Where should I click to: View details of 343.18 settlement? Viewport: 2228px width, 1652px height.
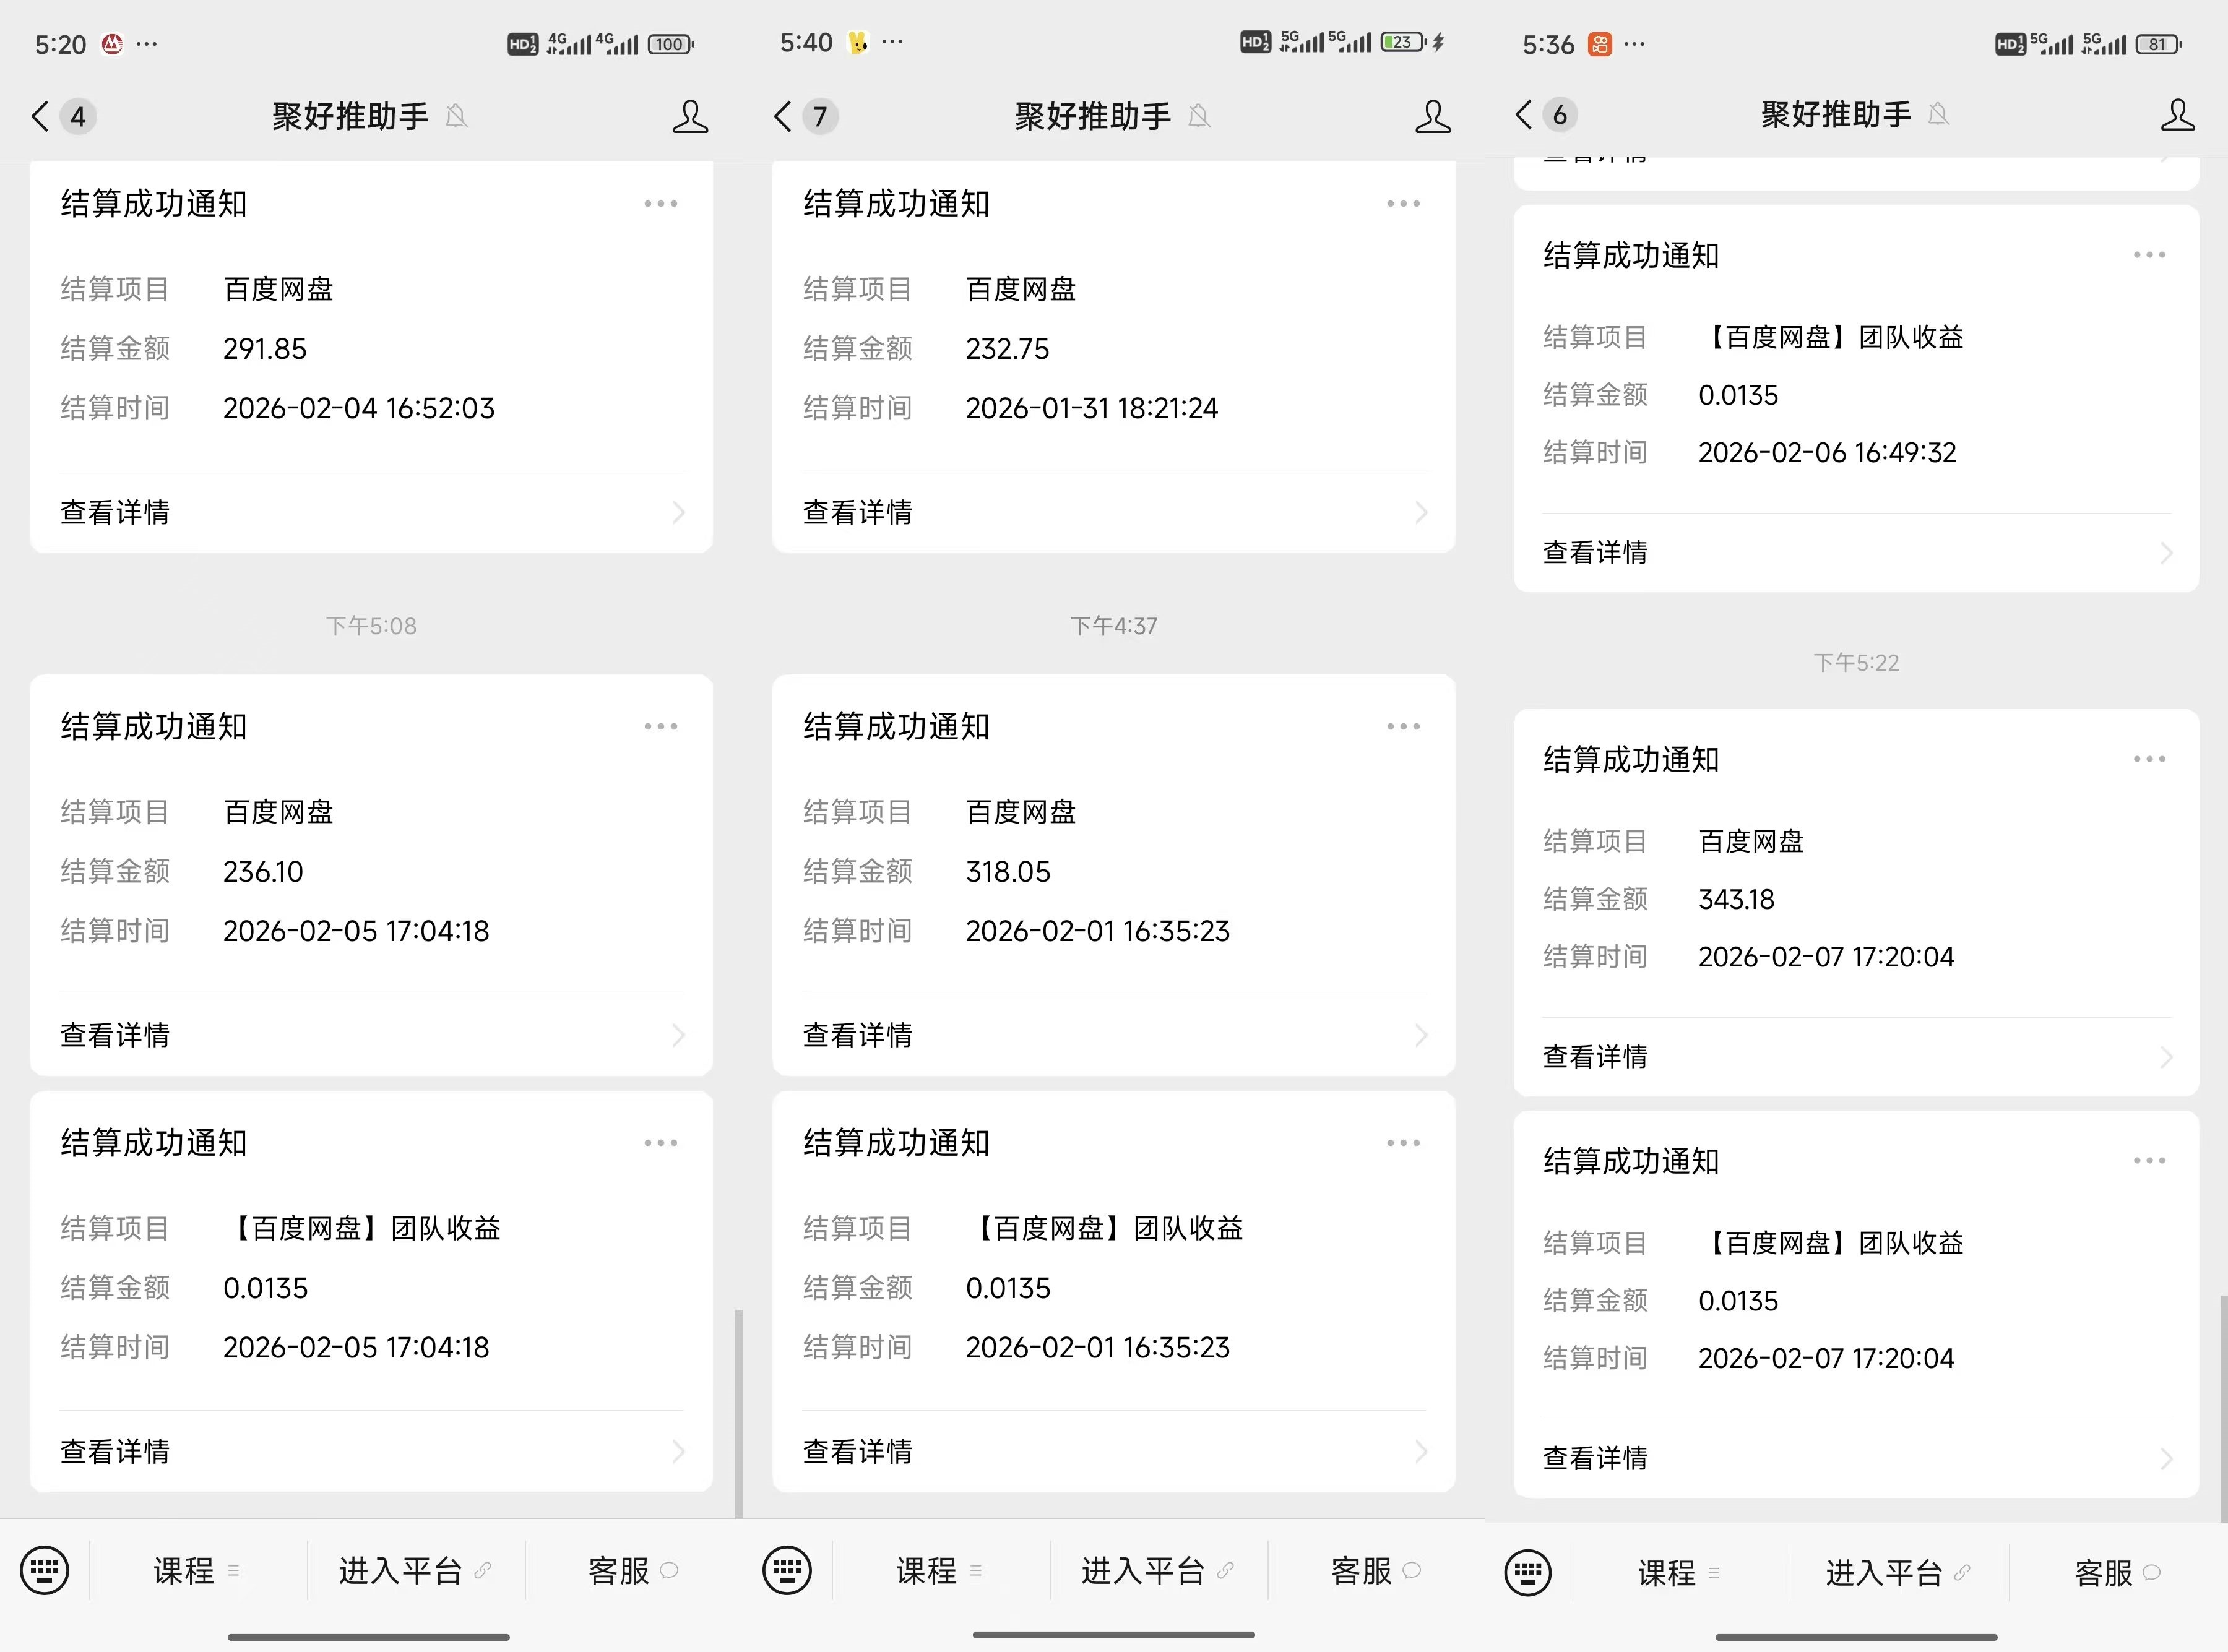(x=1857, y=1056)
